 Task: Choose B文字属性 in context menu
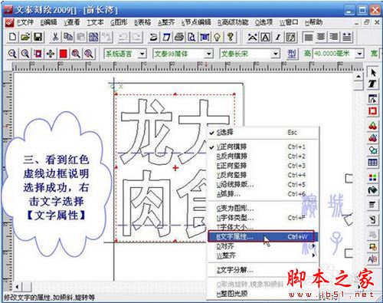tap(263, 237)
